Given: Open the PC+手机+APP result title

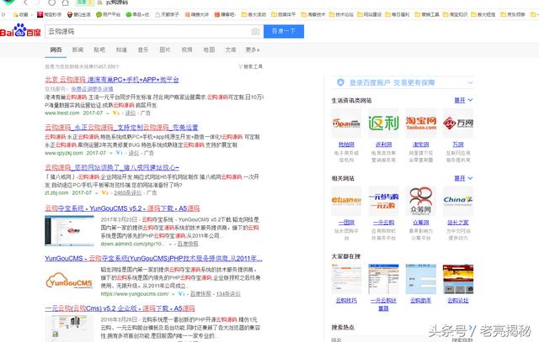Looking at the screenshot, I should coord(112,80).
